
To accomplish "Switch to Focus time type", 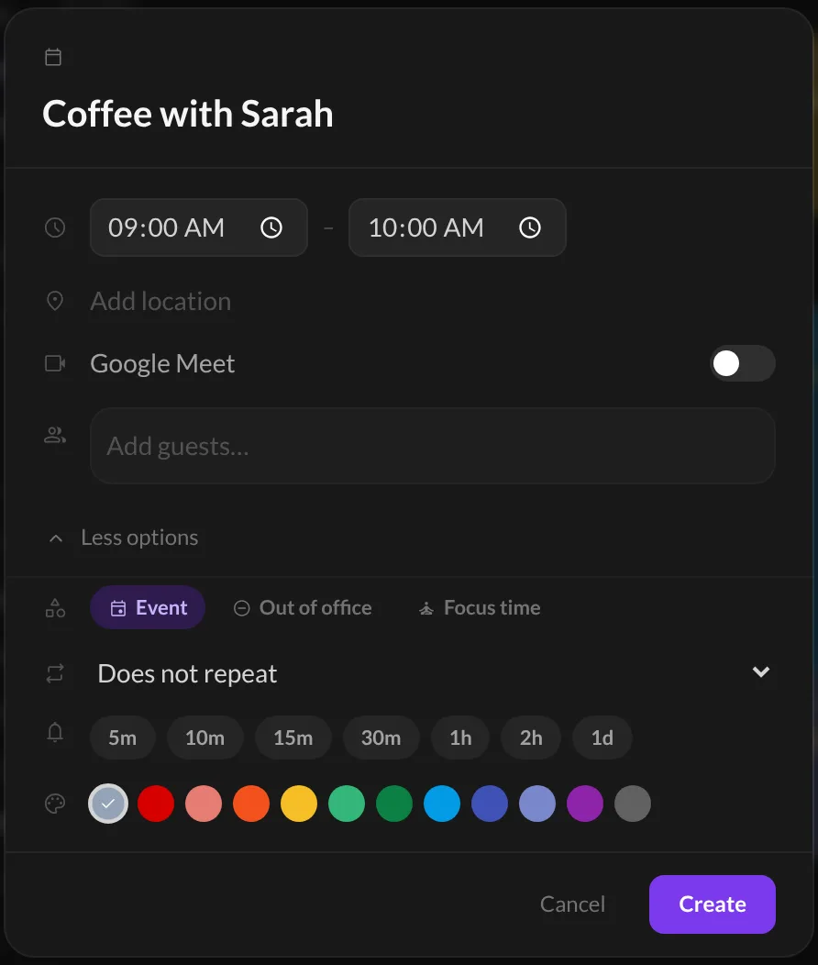I will 479,607.
